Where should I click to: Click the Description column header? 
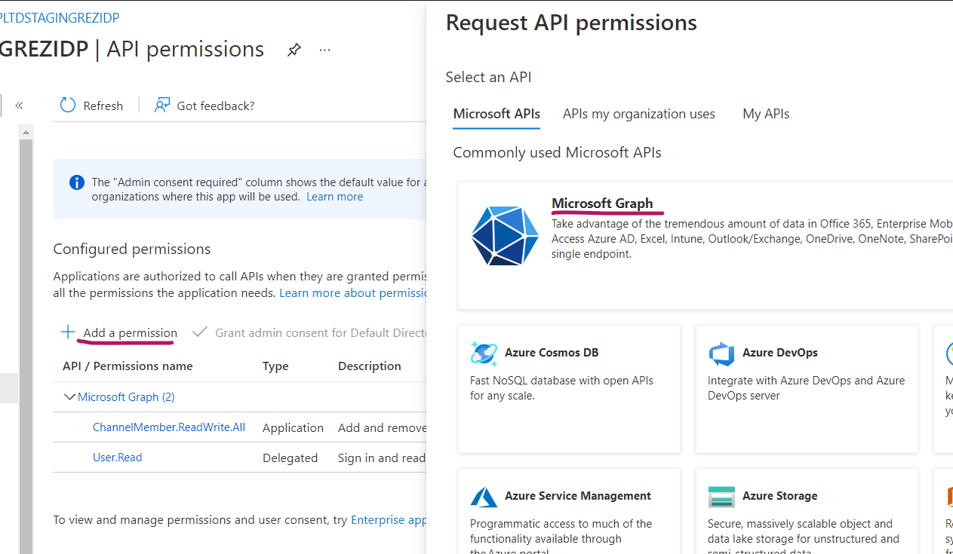(x=370, y=366)
